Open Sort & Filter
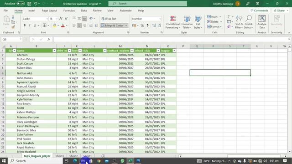Viewport: 292px width, 164px height. pos(239,22)
